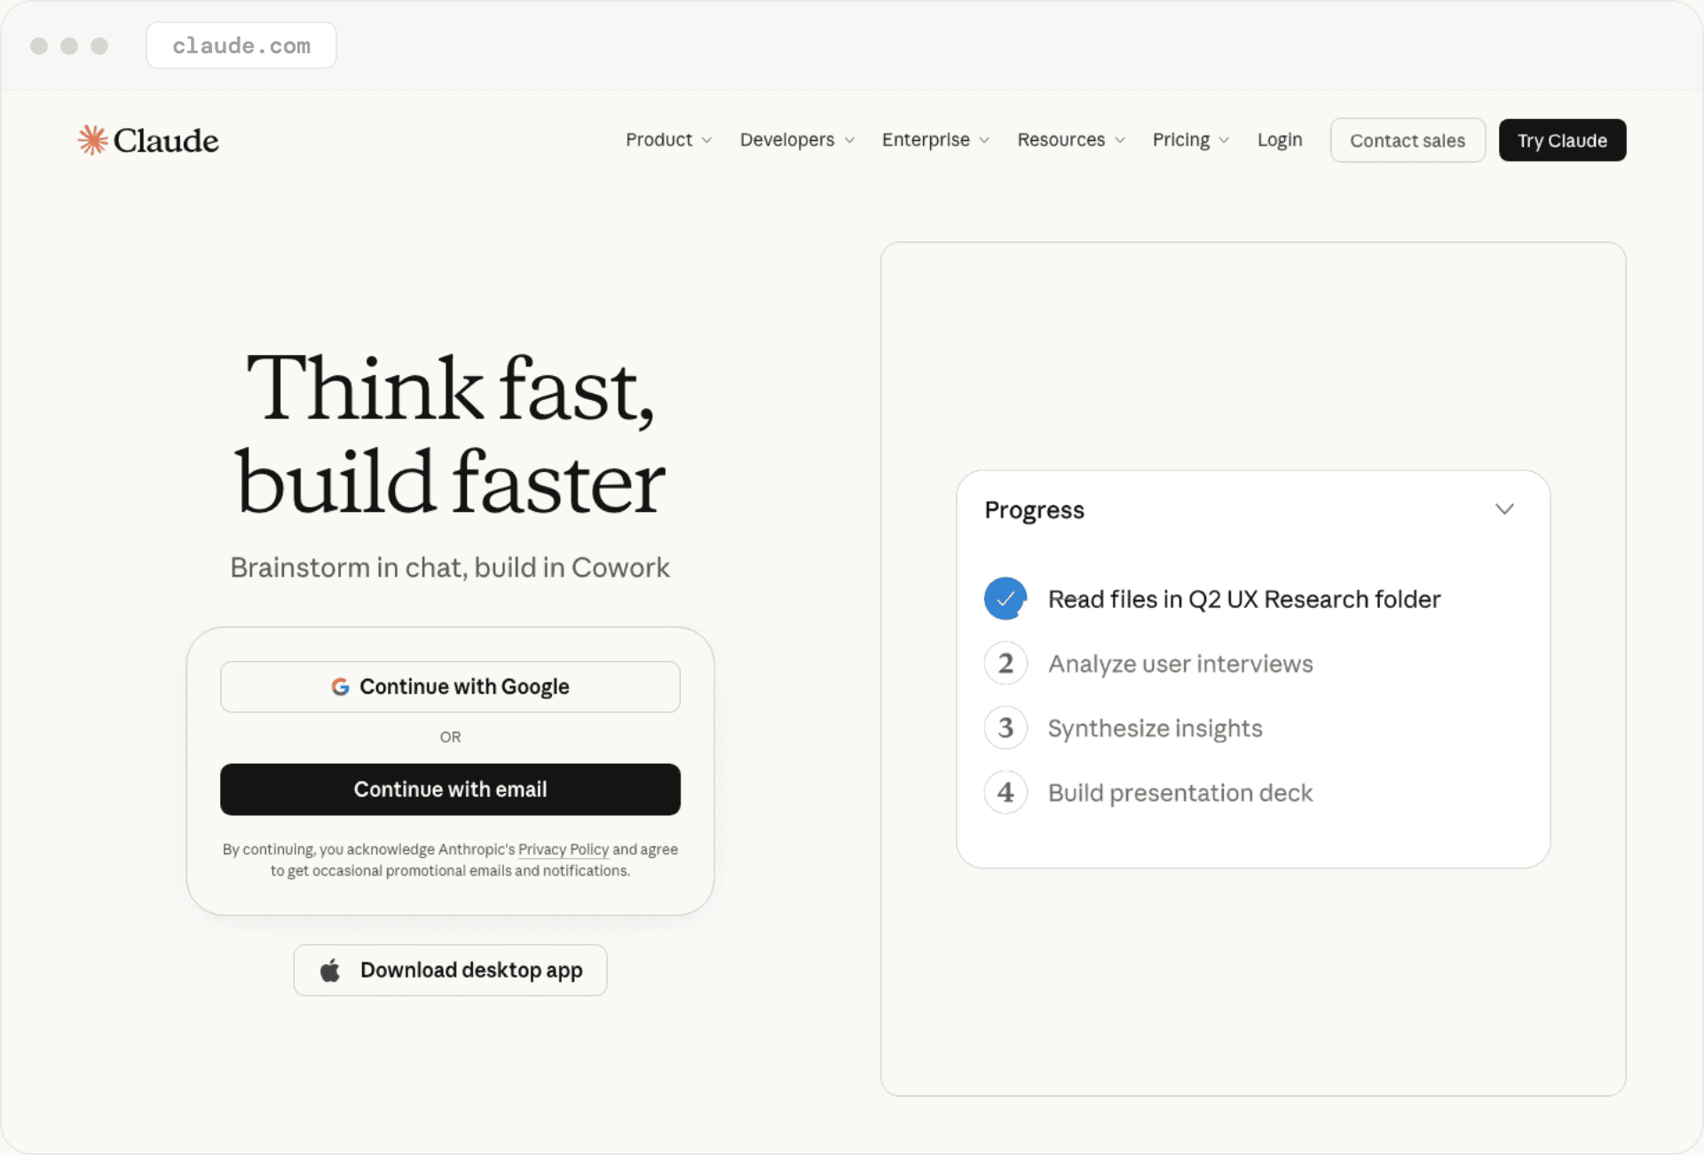1704x1155 pixels.
Task: Click the step 2 circle icon
Action: [x=1006, y=664]
